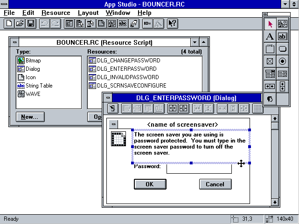Select the Edit Box 'ab|' tool
This screenshot has height=224, width=299.
pos(282,36)
